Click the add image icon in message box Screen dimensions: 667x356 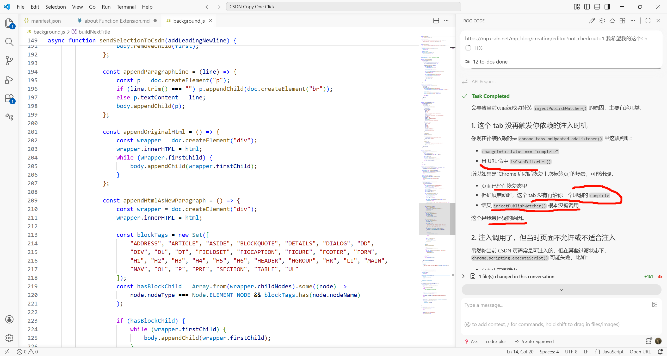coord(655,304)
